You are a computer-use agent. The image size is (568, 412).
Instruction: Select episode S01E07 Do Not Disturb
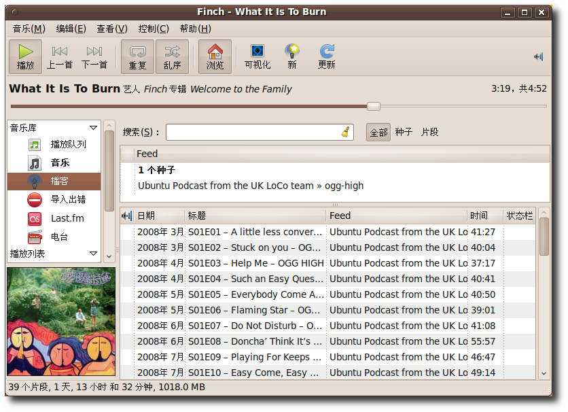[328, 326]
